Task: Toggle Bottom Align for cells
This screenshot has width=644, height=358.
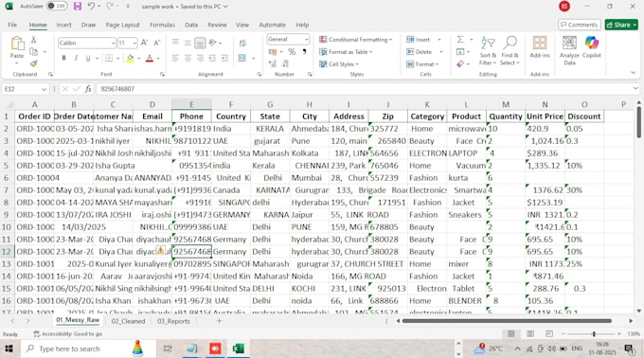Action: pyautogui.click(x=200, y=43)
